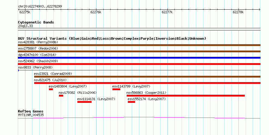This screenshot has height=135, width=269.
Task: Select the brown esv2758807 variant bar
Action: 139,51
